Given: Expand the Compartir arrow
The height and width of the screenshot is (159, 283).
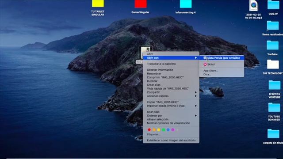Looking at the screenshot, I should pos(196,92).
